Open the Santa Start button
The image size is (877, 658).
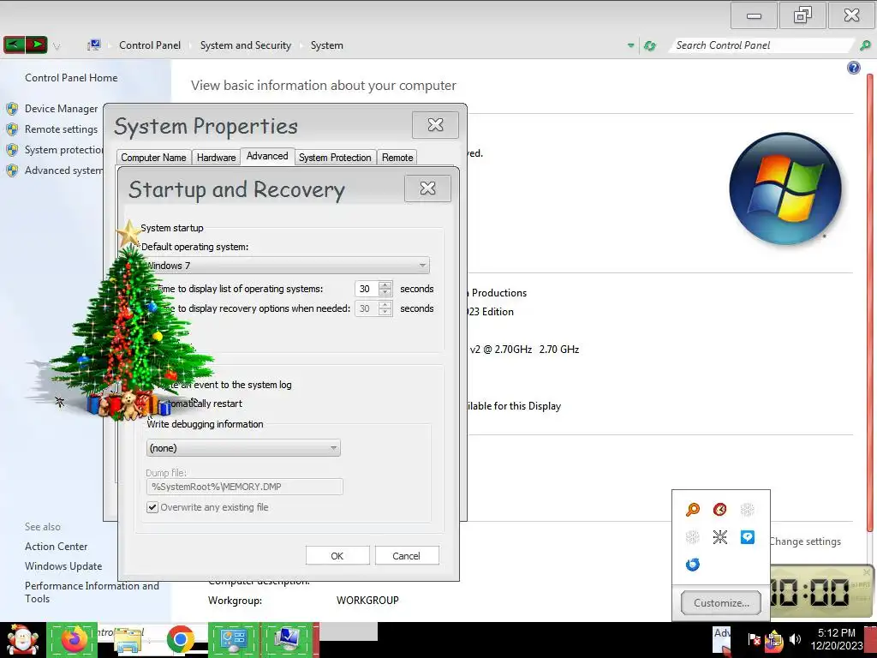[x=21, y=640]
